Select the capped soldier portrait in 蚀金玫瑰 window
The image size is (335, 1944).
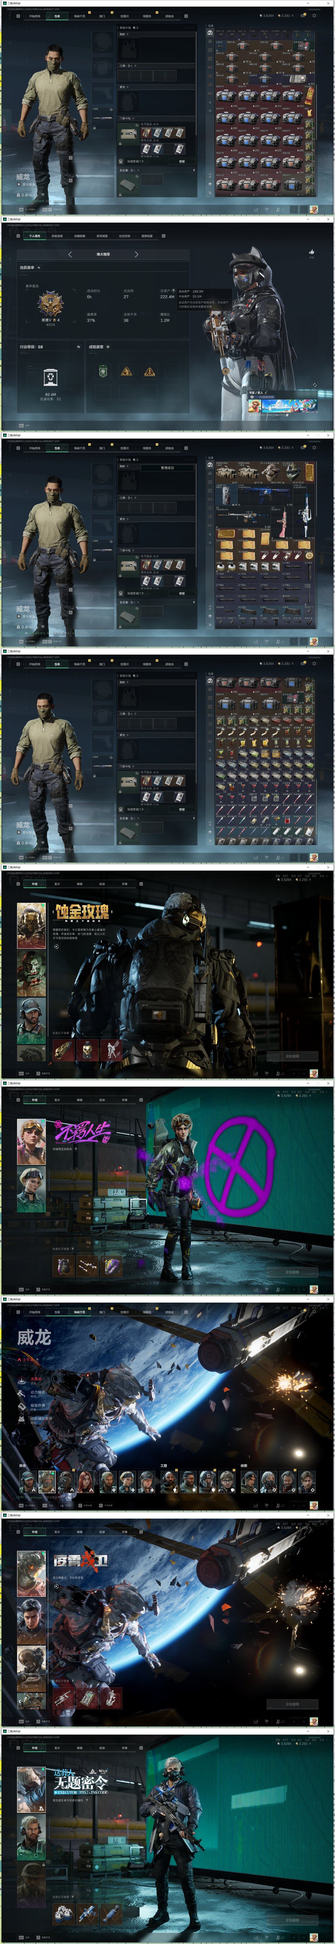pos(31,1021)
